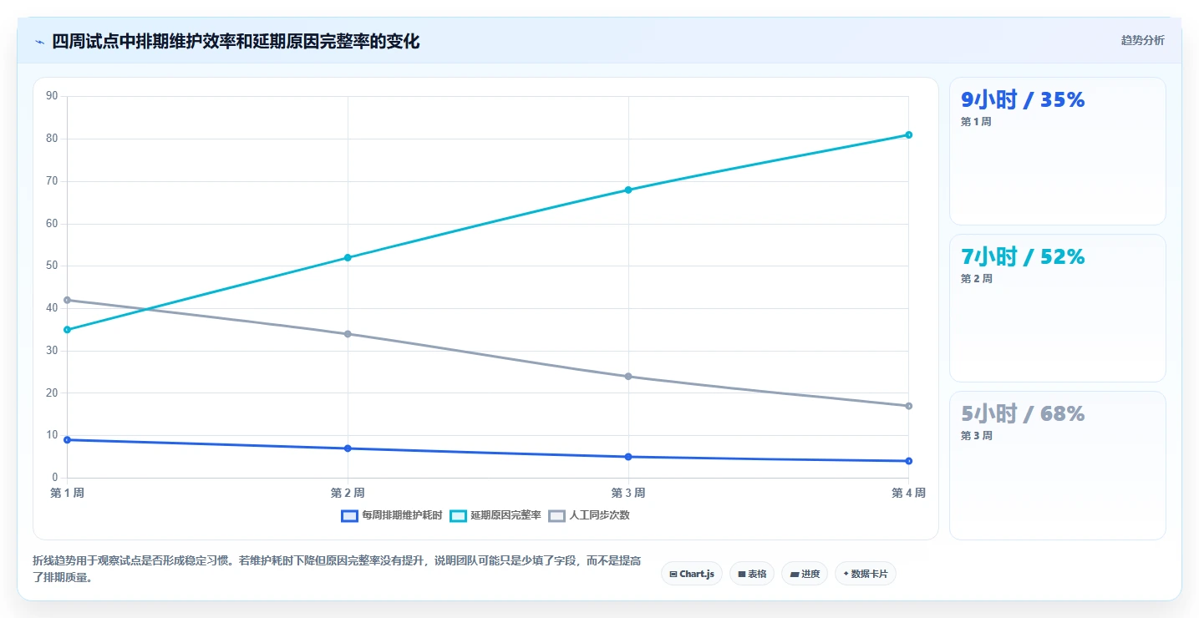Click the 第 4 周 x-axis label

coord(908,493)
